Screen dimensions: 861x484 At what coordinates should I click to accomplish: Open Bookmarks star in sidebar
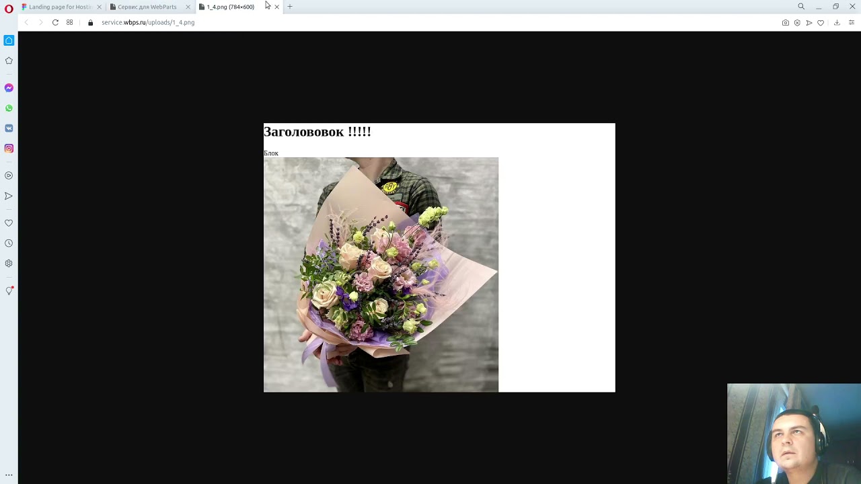click(9, 61)
